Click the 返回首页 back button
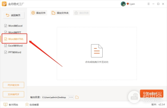Image resolution: width=167 pixels, height=108 pixels. [14, 15]
